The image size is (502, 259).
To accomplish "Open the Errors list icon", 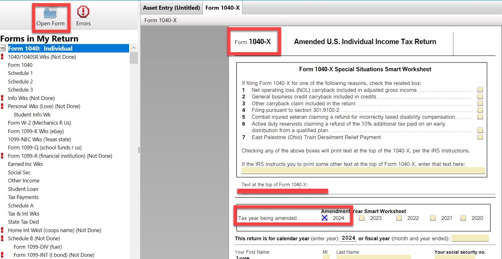I will (83, 12).
